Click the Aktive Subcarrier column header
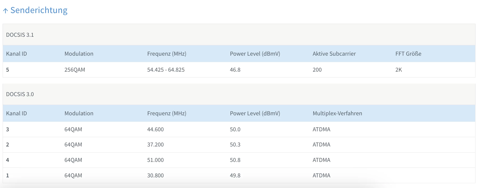Screen dimensions: 480x188 334,54
